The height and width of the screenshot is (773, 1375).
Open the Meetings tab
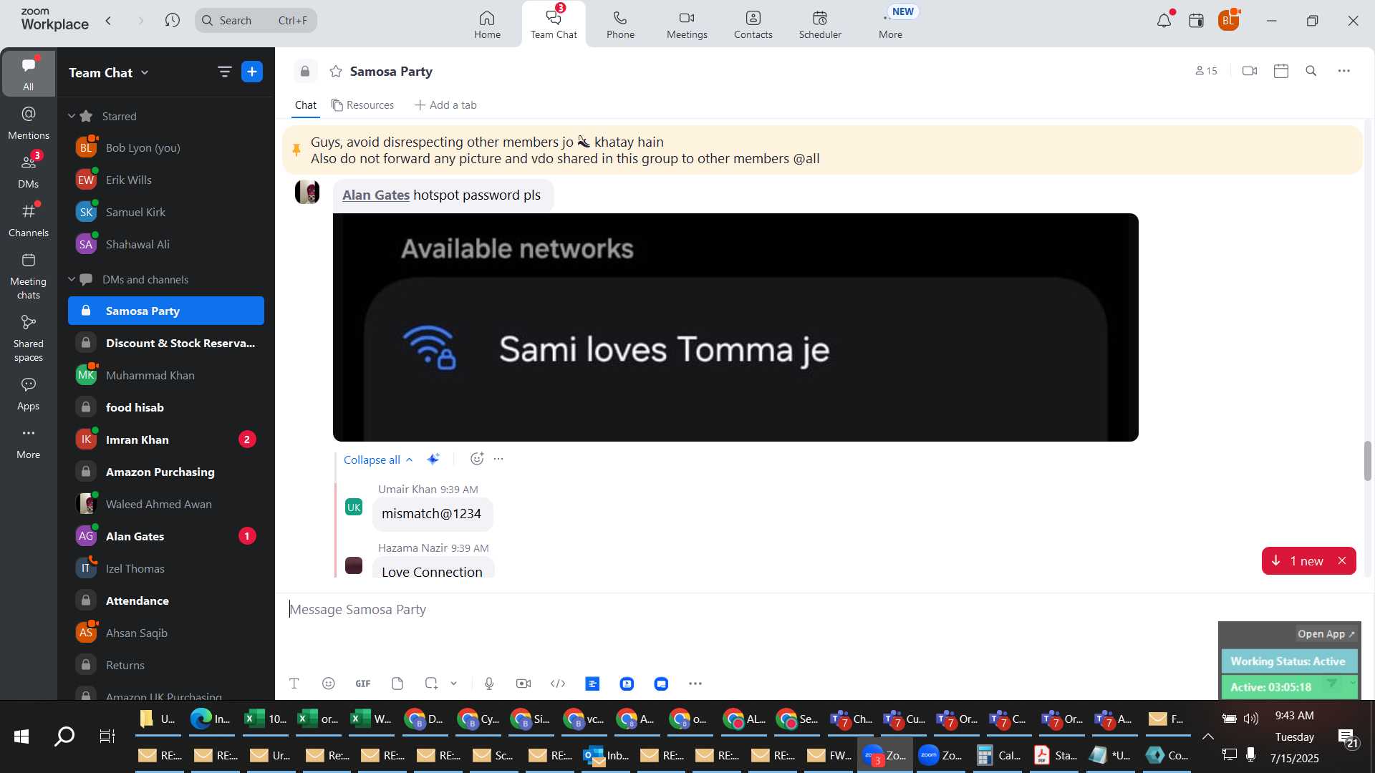click(x=687, y=24)
